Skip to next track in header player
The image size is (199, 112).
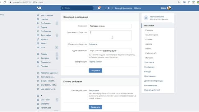pyautogui.click(x=112, y=8)
